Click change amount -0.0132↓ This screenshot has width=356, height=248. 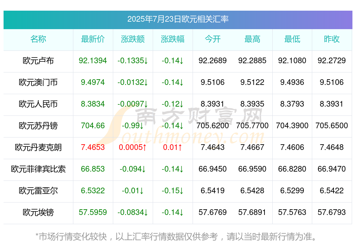132,82
